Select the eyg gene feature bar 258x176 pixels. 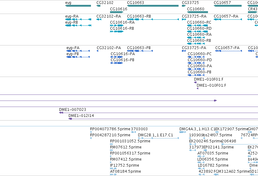tap(78, 6)
